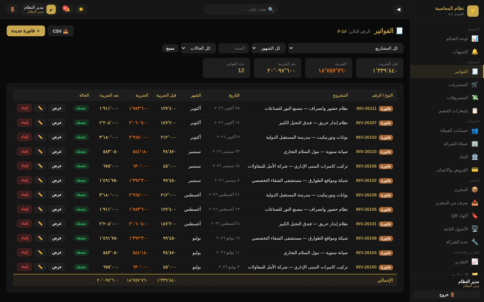Click the door logout icon in top bar
Viewport: 484px width, 302px height.
coord(12,9)
